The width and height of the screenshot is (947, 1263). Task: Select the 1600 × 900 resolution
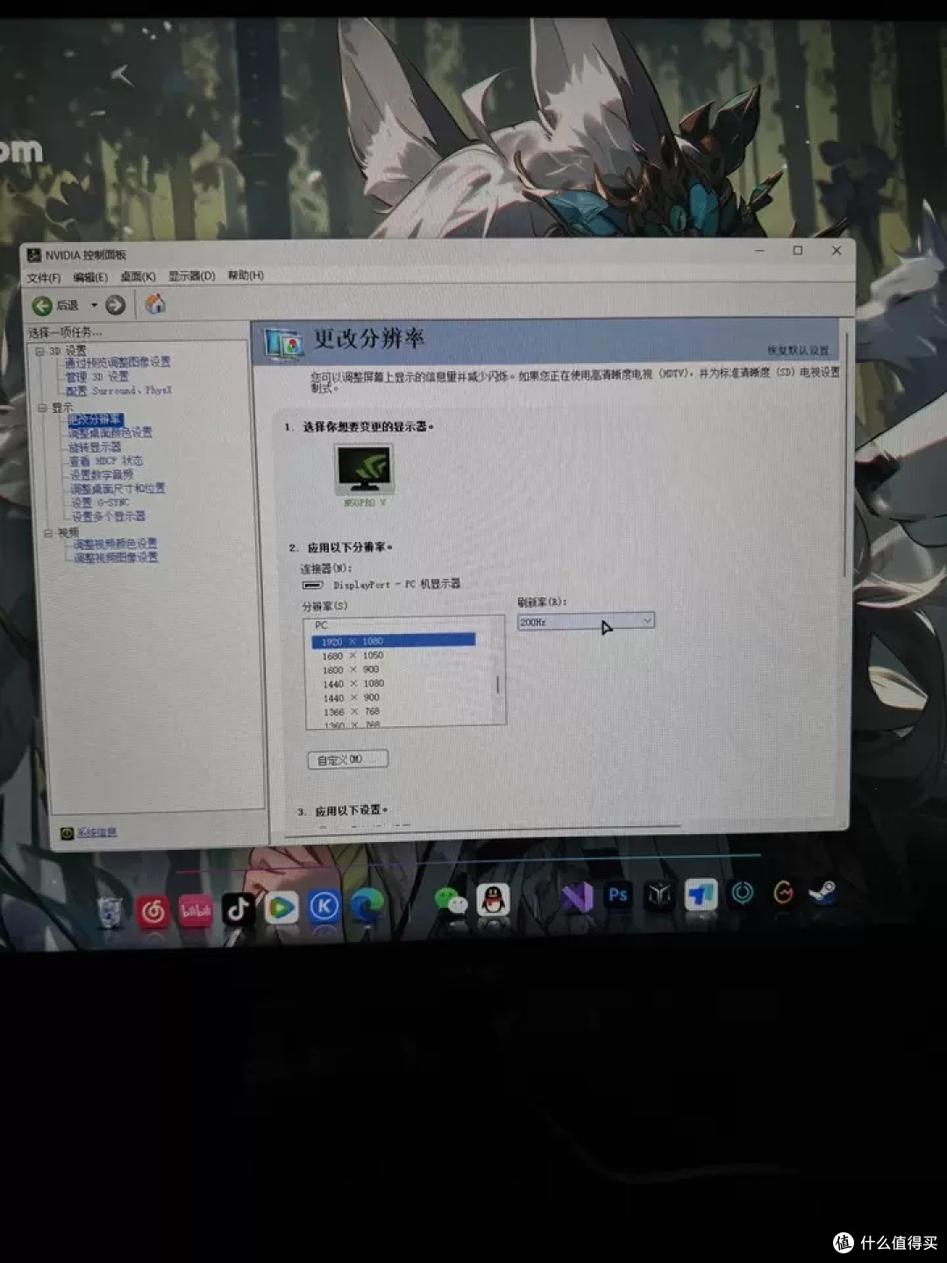(351, 669)
